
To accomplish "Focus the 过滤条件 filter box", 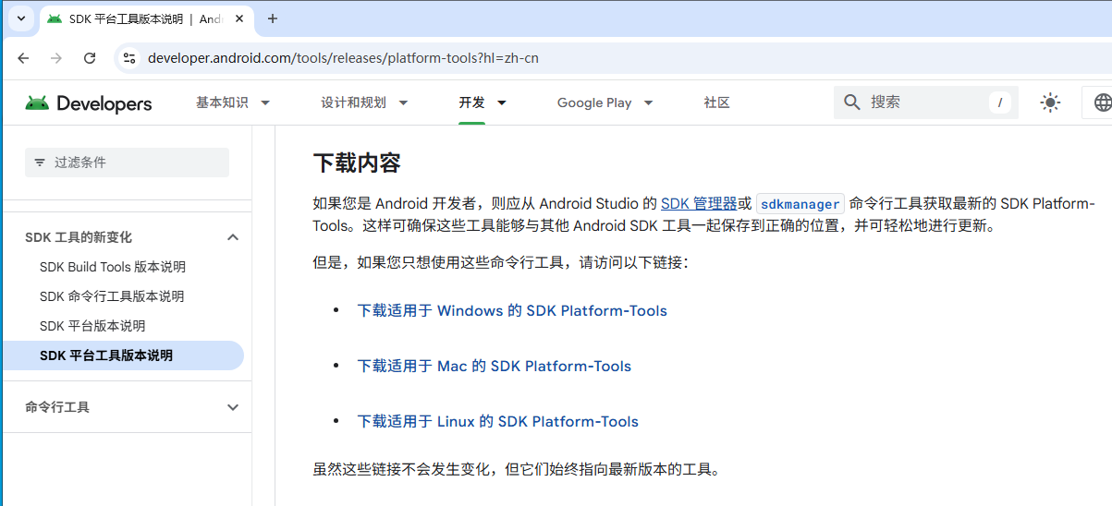I will [127, 163].
